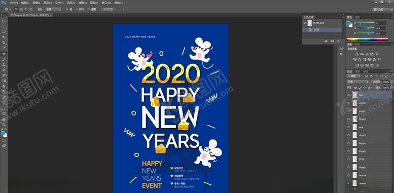
Task: Select the Dodge tool
Action: [x=4, y=92]
